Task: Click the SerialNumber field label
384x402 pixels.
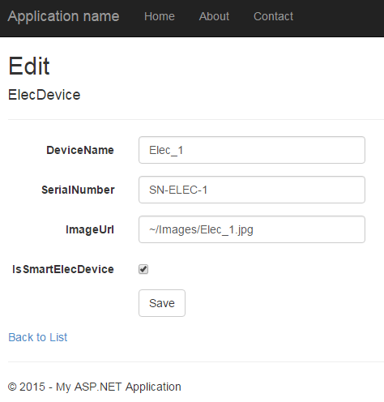Action: (78, 190)
